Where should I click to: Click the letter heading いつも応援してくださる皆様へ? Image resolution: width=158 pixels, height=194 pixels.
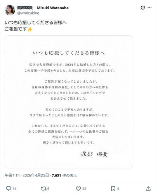coord(69,53)
